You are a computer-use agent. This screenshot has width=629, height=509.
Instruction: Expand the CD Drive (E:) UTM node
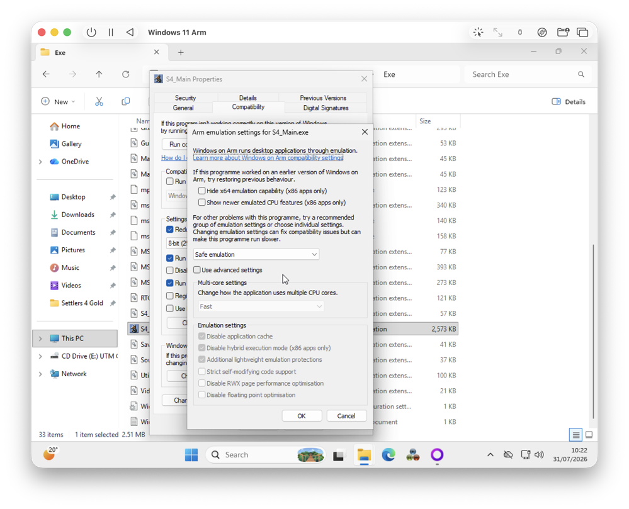tap(40, 356)
